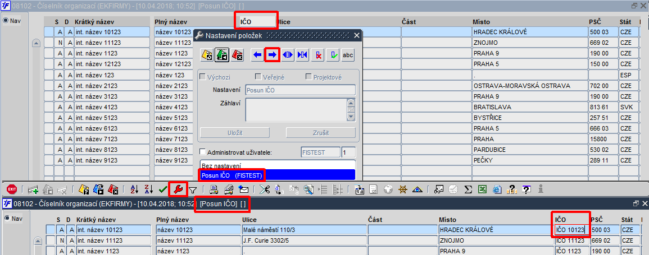Click the upper grid scroll-up arrow button
This screenshot has height=255, width=649.
click(36, 43)
